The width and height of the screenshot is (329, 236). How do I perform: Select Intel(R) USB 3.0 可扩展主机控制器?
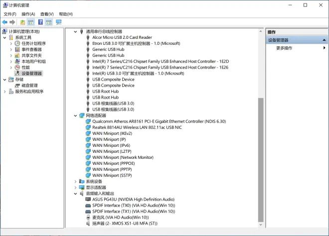pyautogui.click(x=138, y=74)
